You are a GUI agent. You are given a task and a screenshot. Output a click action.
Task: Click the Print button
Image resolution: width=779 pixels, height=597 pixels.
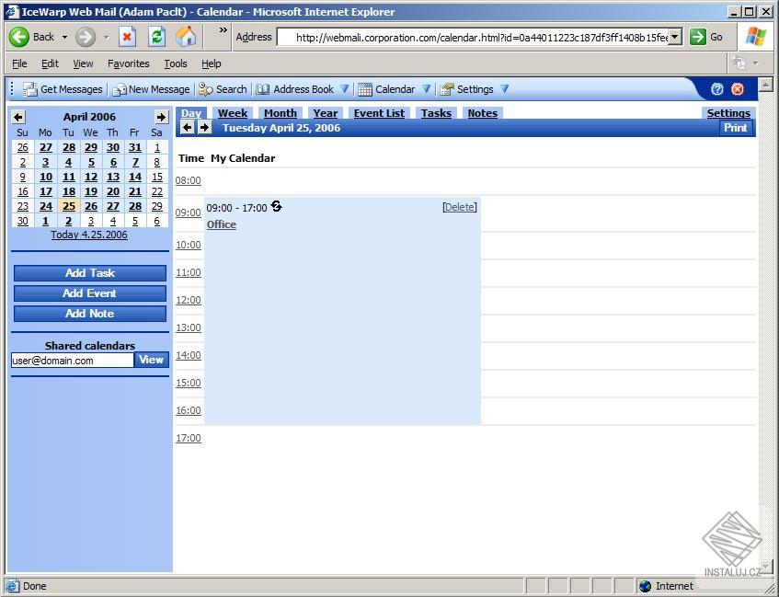(735, 128)
